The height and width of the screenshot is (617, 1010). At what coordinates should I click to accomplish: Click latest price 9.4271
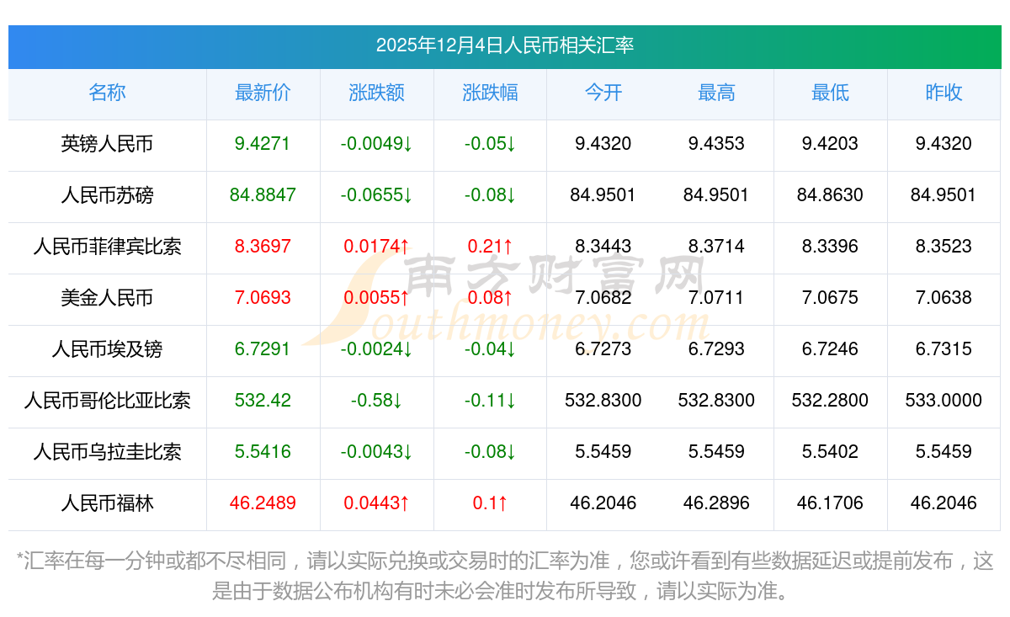[x=263, y=144]
